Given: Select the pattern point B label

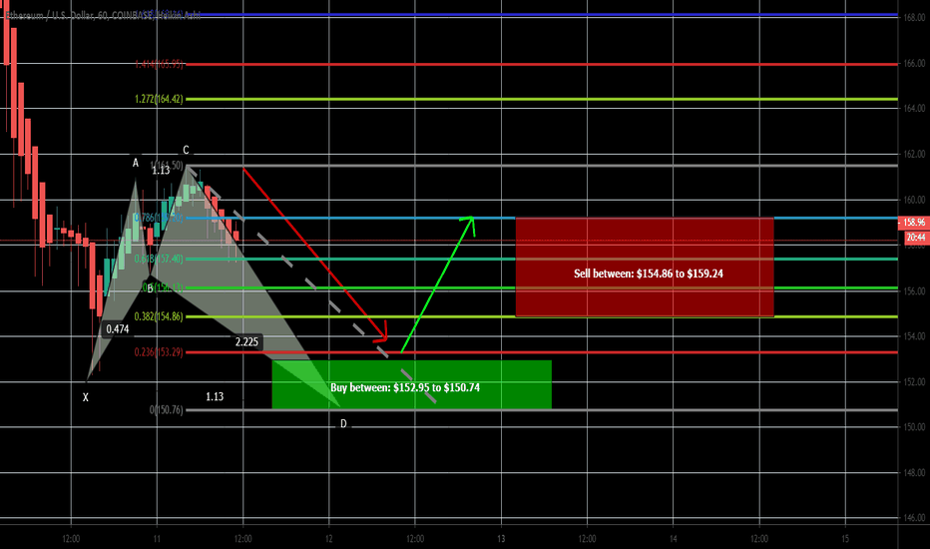Looking at the screenshot, I should pyautogui.click(x=150, y=287).
